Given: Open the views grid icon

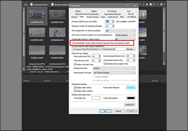Looking at the screenshot, I should pyautogui.click(x=161, y=4).
